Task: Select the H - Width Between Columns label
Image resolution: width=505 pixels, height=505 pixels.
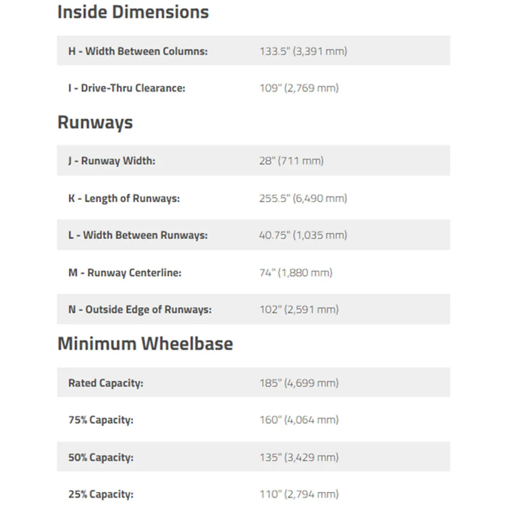Action: click(x=138, y=51)
